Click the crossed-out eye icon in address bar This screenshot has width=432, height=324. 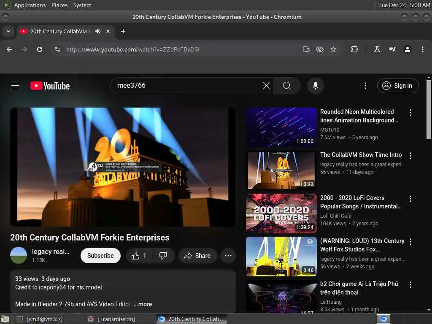(320, 49)
